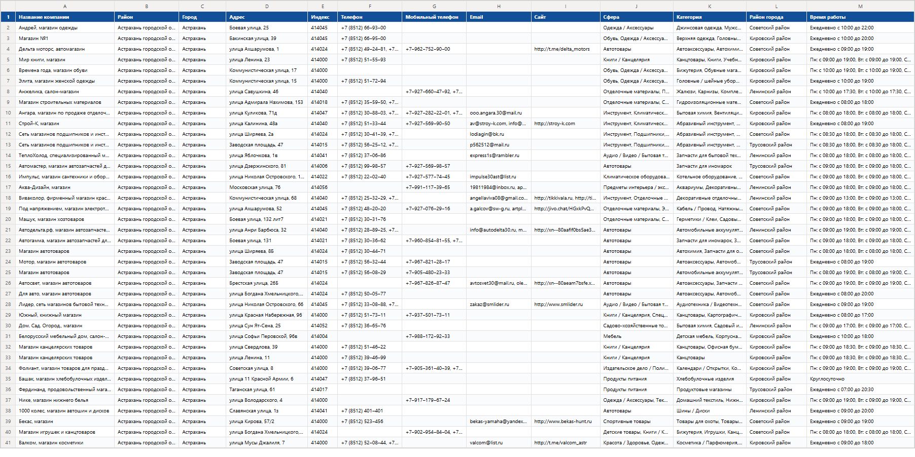
Task: Open site link http://www.smlider.ru
Action: pos(558,304)
